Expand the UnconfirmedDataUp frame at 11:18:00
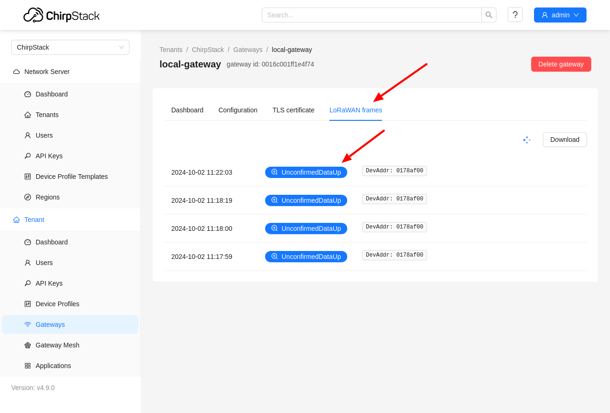 (x=306, y=229)
